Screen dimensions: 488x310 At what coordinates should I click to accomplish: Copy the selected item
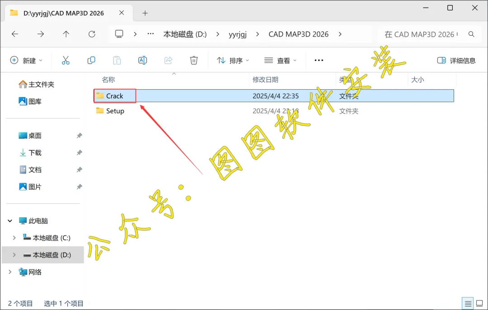click(91, 60)
